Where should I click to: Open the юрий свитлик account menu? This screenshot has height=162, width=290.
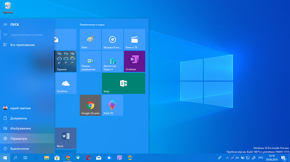click(x=27, y=108)
